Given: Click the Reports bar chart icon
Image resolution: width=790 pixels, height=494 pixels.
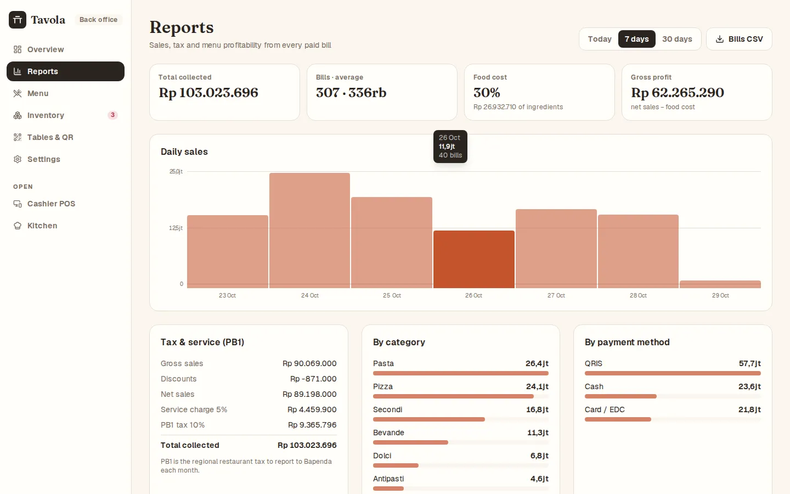Looking at the screenshot, I should coord(18,71).
